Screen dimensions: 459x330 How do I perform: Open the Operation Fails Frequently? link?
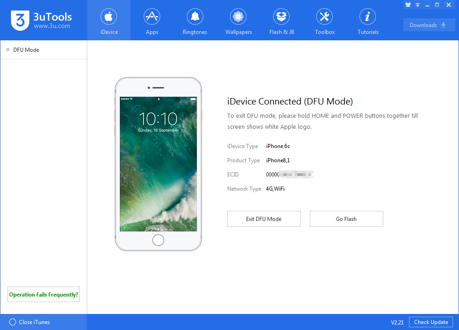43,294
